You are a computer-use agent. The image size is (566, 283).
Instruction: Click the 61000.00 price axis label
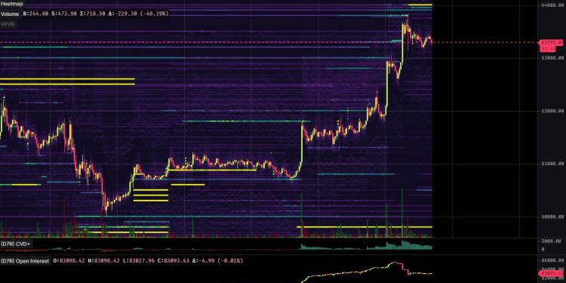tap(552, 164)
